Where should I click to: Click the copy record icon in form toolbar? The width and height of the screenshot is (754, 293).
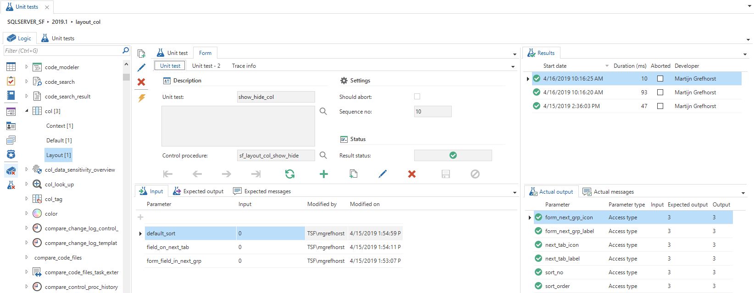pyautogui.click(x=353, y=174)
